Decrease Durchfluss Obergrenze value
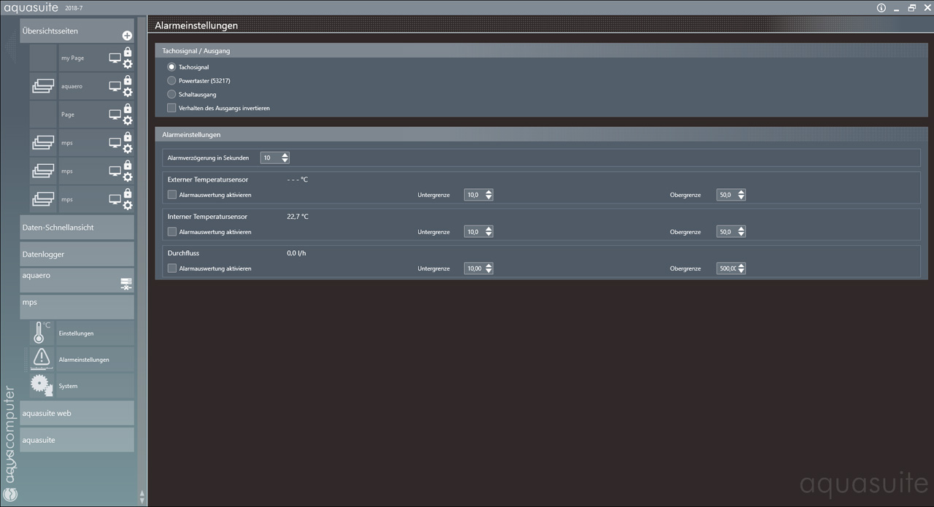Image resolution: width=934 pixels, height=507 pixels. (741, 271)
